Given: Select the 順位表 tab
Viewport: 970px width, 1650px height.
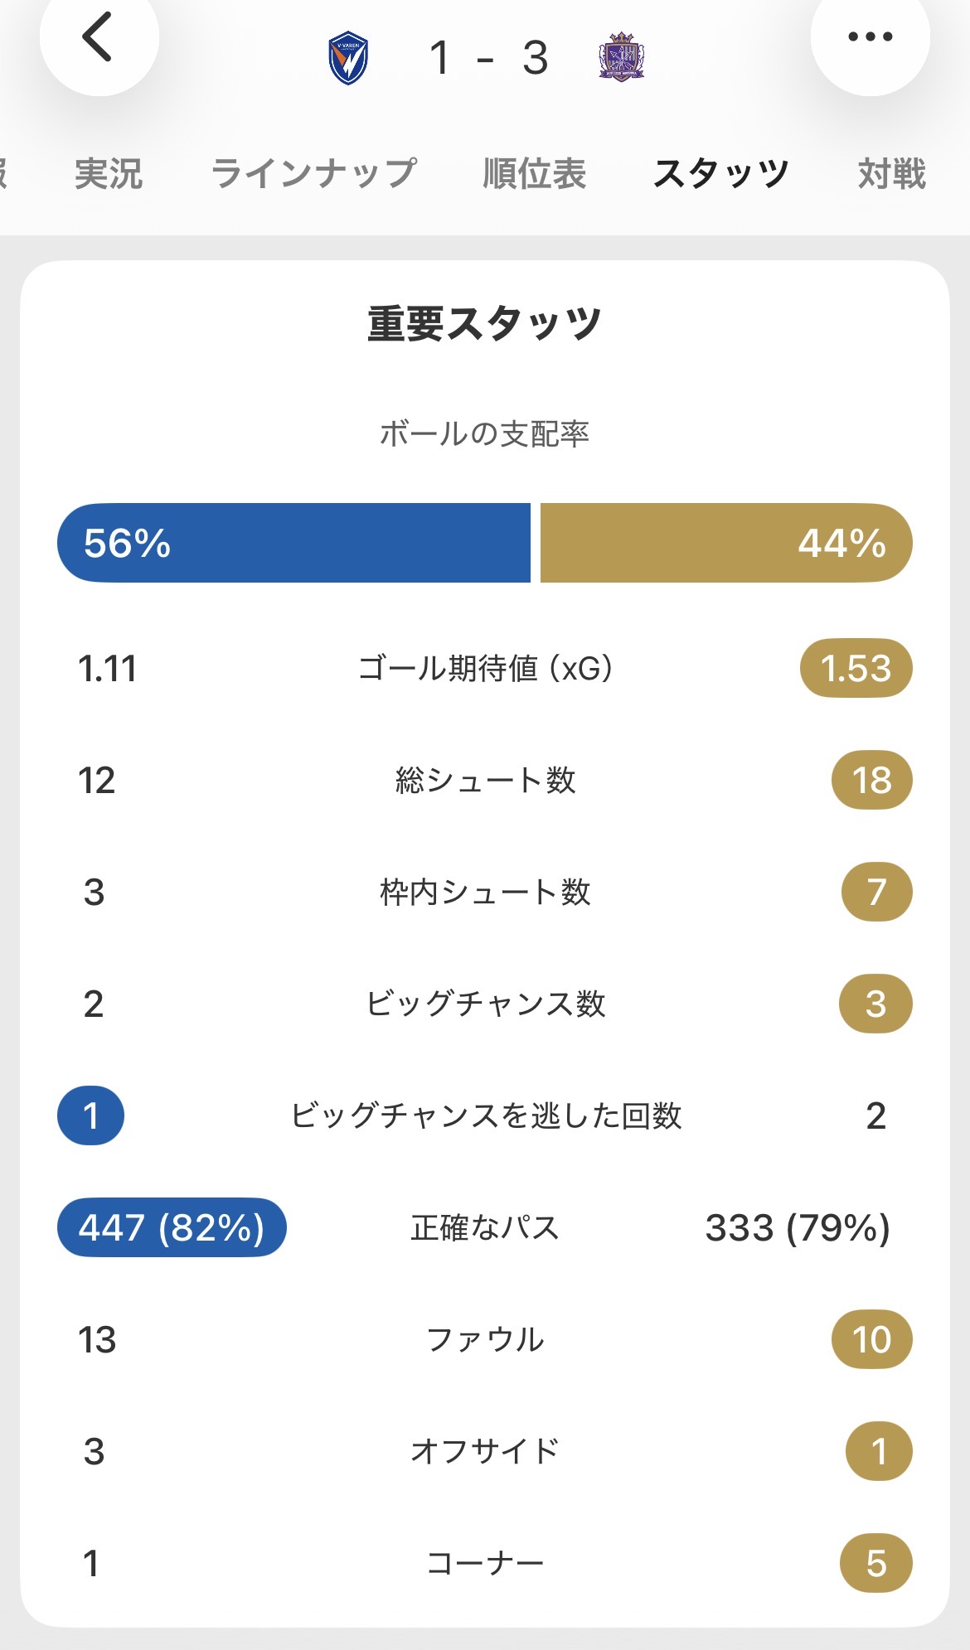Looking at the screenshot, I should click(535, 174).
